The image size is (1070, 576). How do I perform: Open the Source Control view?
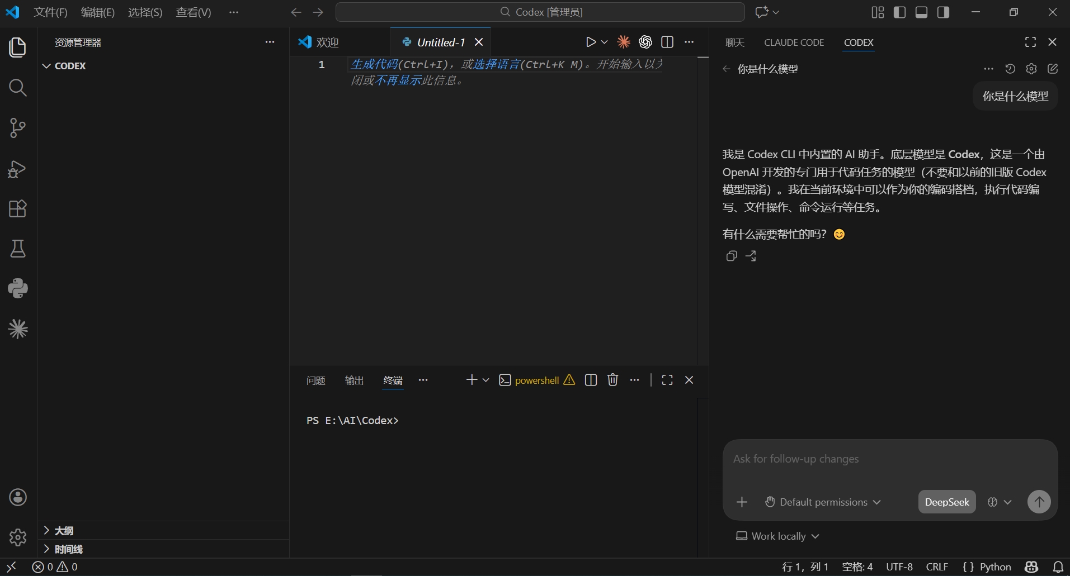(x=18, y=128)
